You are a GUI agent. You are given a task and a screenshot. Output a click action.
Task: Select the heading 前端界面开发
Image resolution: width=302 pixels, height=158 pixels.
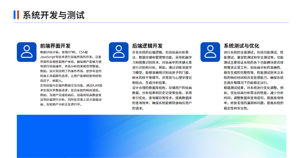tap(55, 46)
